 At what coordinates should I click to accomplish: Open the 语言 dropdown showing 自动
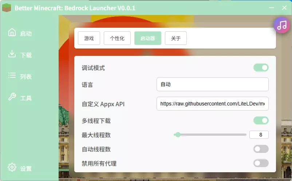213,84
